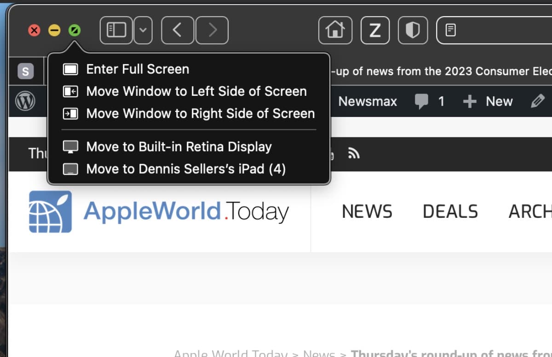Image resolution: width=552 pixels, height=357 pixels.
Task: Toggle the Safari sidebar button
Action: click(x=116, y=30)
